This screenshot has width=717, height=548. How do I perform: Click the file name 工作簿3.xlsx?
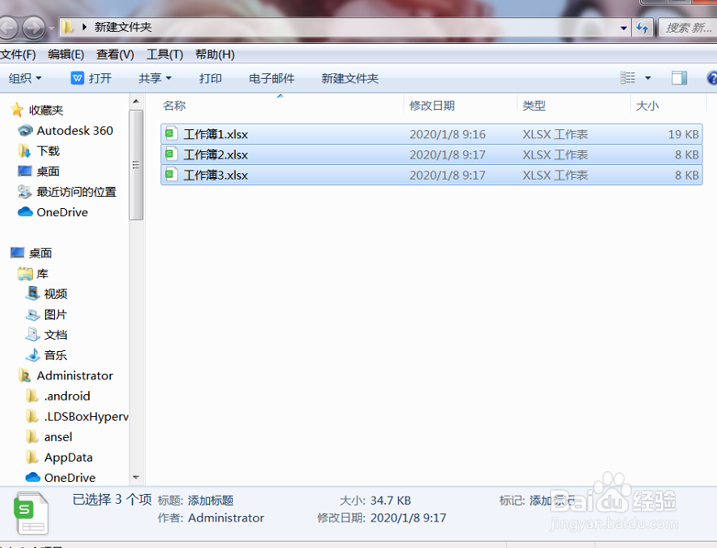click(215, 176)
